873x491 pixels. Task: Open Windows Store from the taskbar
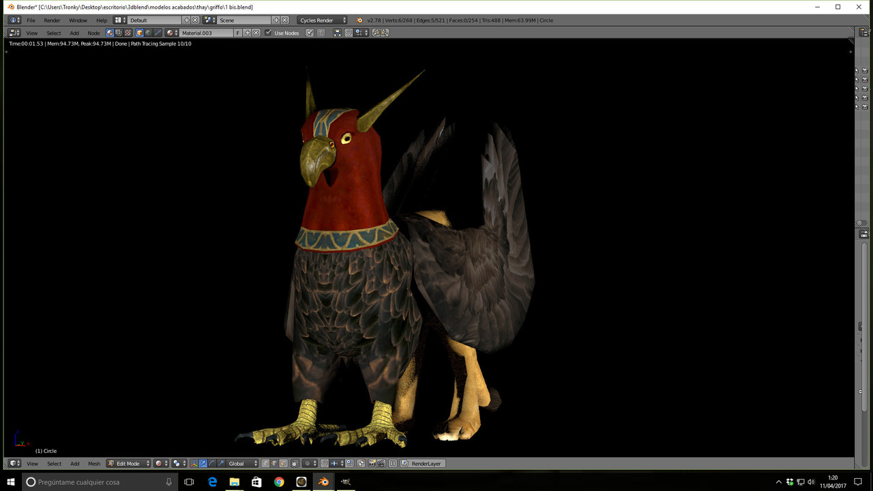pos(256,481)
